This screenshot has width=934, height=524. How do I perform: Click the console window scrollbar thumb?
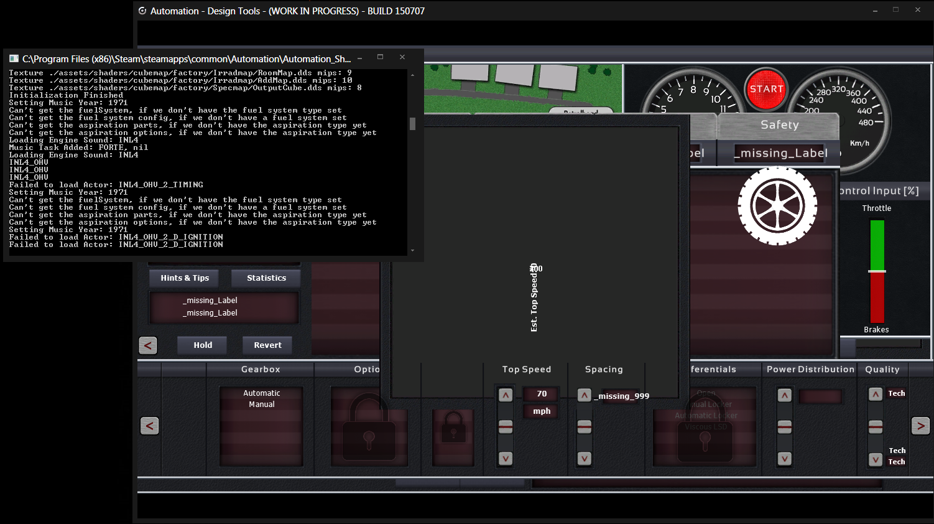tap(412, 124)
